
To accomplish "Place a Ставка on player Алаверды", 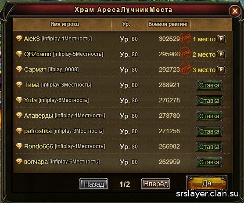I will tap(209, 116).
